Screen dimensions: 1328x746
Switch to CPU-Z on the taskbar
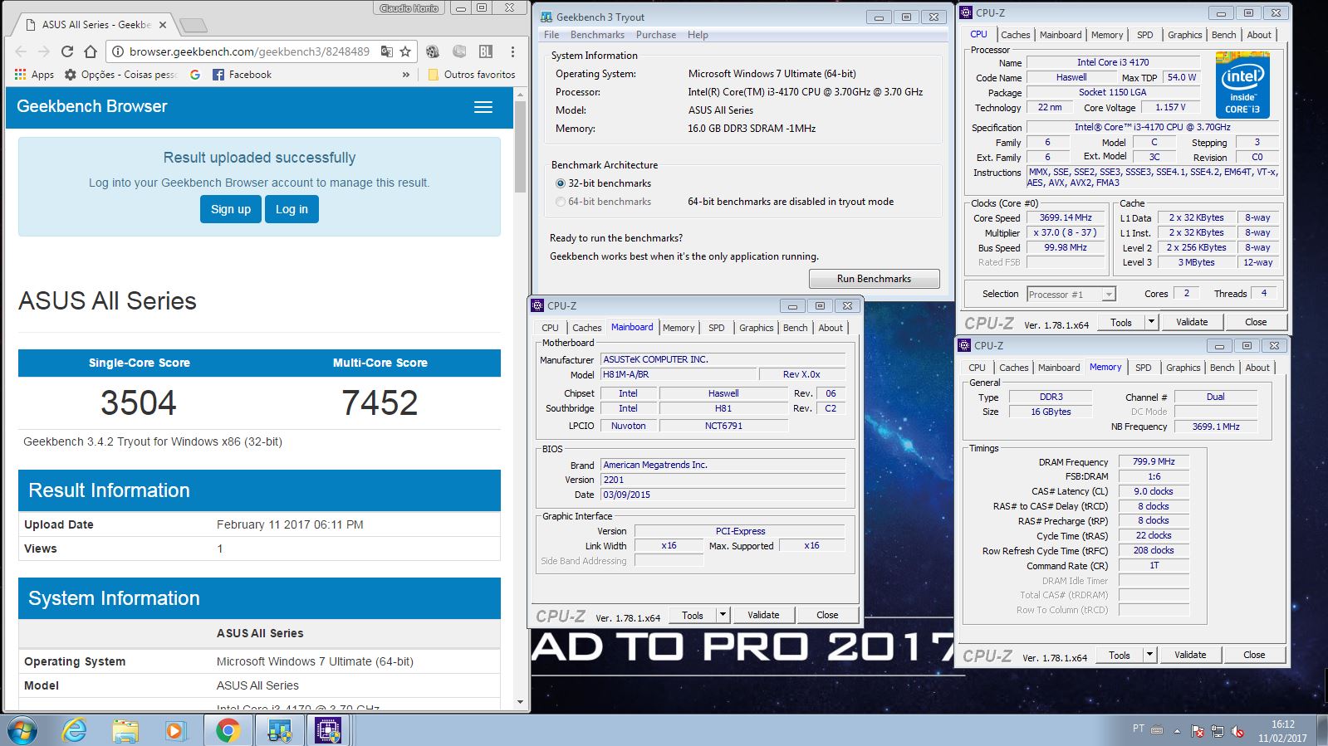329,730
